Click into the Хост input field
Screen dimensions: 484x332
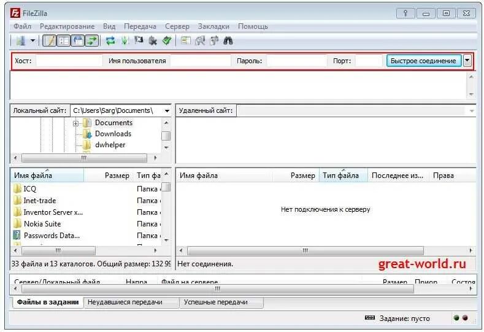69,61
